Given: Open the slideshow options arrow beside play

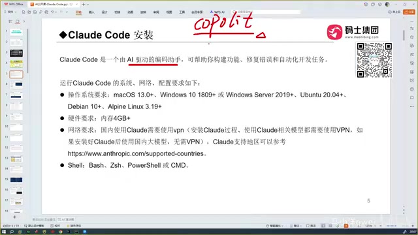Looking at the screenshot, I should click(x=351, y=226).
